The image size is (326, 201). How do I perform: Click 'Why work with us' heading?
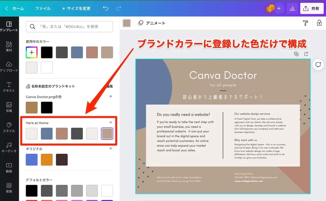[x=246, y=140]
